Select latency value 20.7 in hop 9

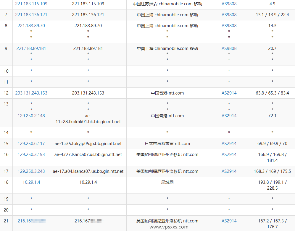pos(272,48)
